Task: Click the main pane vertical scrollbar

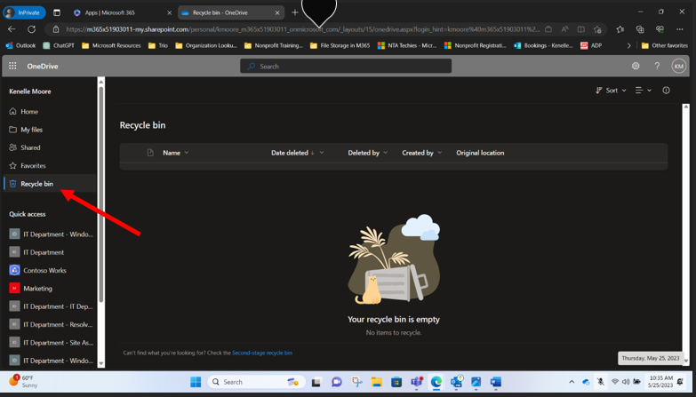Action: click(x=686, y=234)
